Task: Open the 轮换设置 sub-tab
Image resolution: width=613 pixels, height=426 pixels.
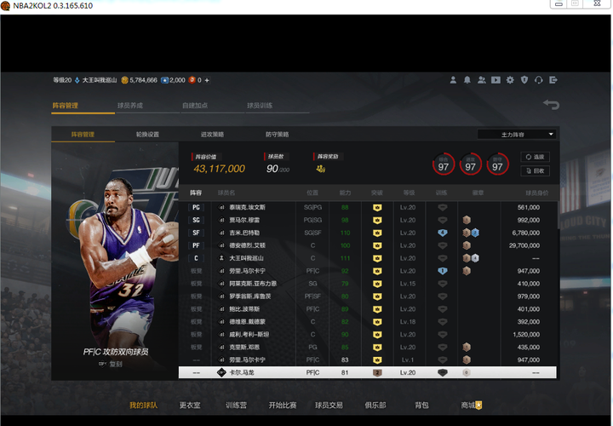Action: coord(147,135)
